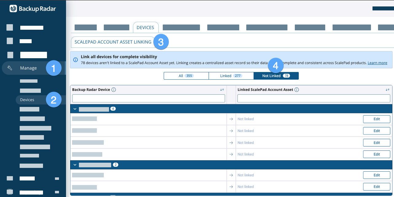Select Devices in the Manage submenu
Image resolution: width=394 pixels, height=197 pixels.
27,100
